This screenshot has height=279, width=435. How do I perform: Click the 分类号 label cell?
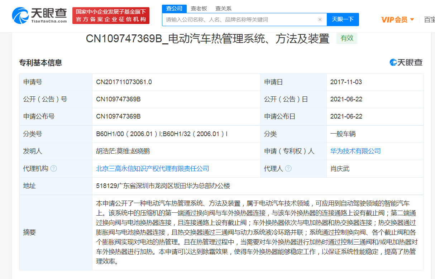pos(56,134)
